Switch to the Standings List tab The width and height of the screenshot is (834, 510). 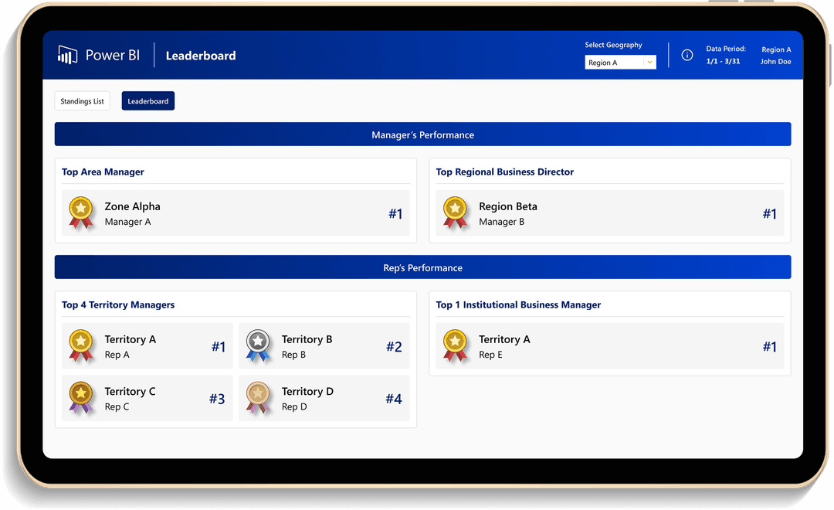coord(82,101)
